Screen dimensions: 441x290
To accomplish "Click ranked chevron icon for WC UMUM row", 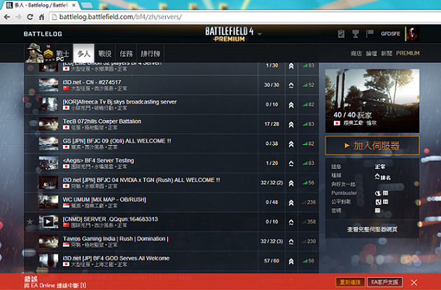I will click(291, 202).
